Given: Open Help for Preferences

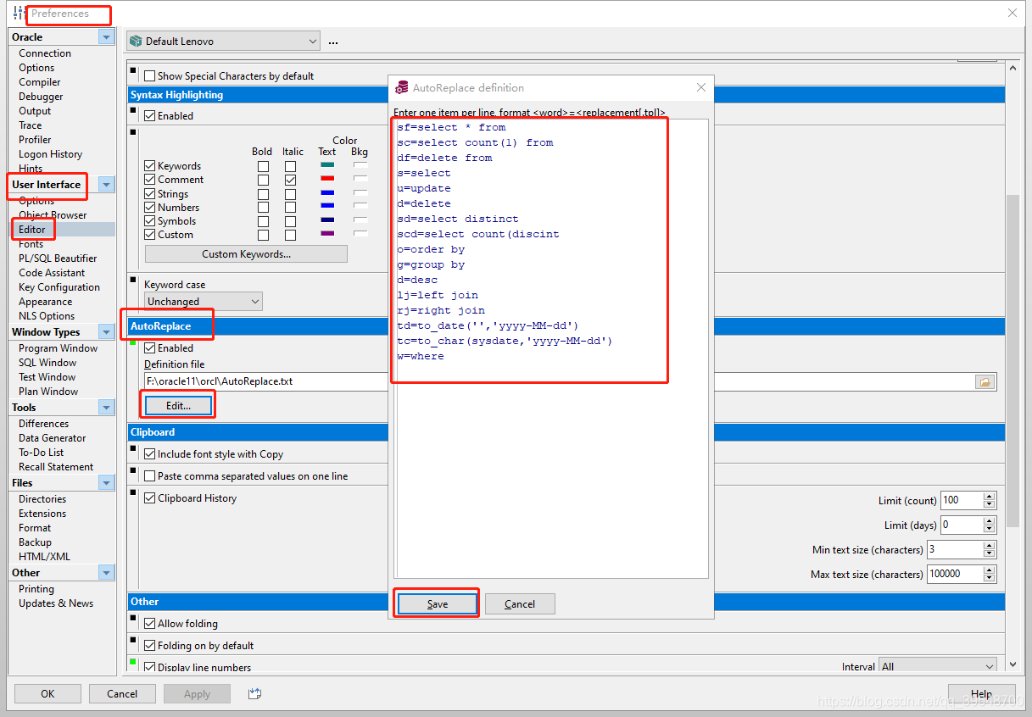Looking at the screenshot, I should click(x=981, y=693).
